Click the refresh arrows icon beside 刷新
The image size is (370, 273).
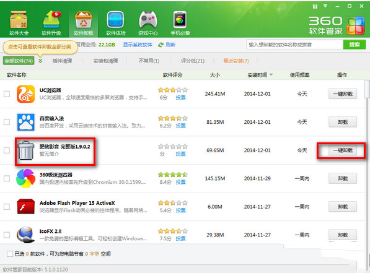pos(161,45)
